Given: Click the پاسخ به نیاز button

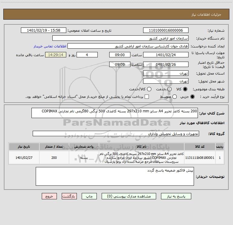Looking at the screenshot, I should [x=176, y=196].
